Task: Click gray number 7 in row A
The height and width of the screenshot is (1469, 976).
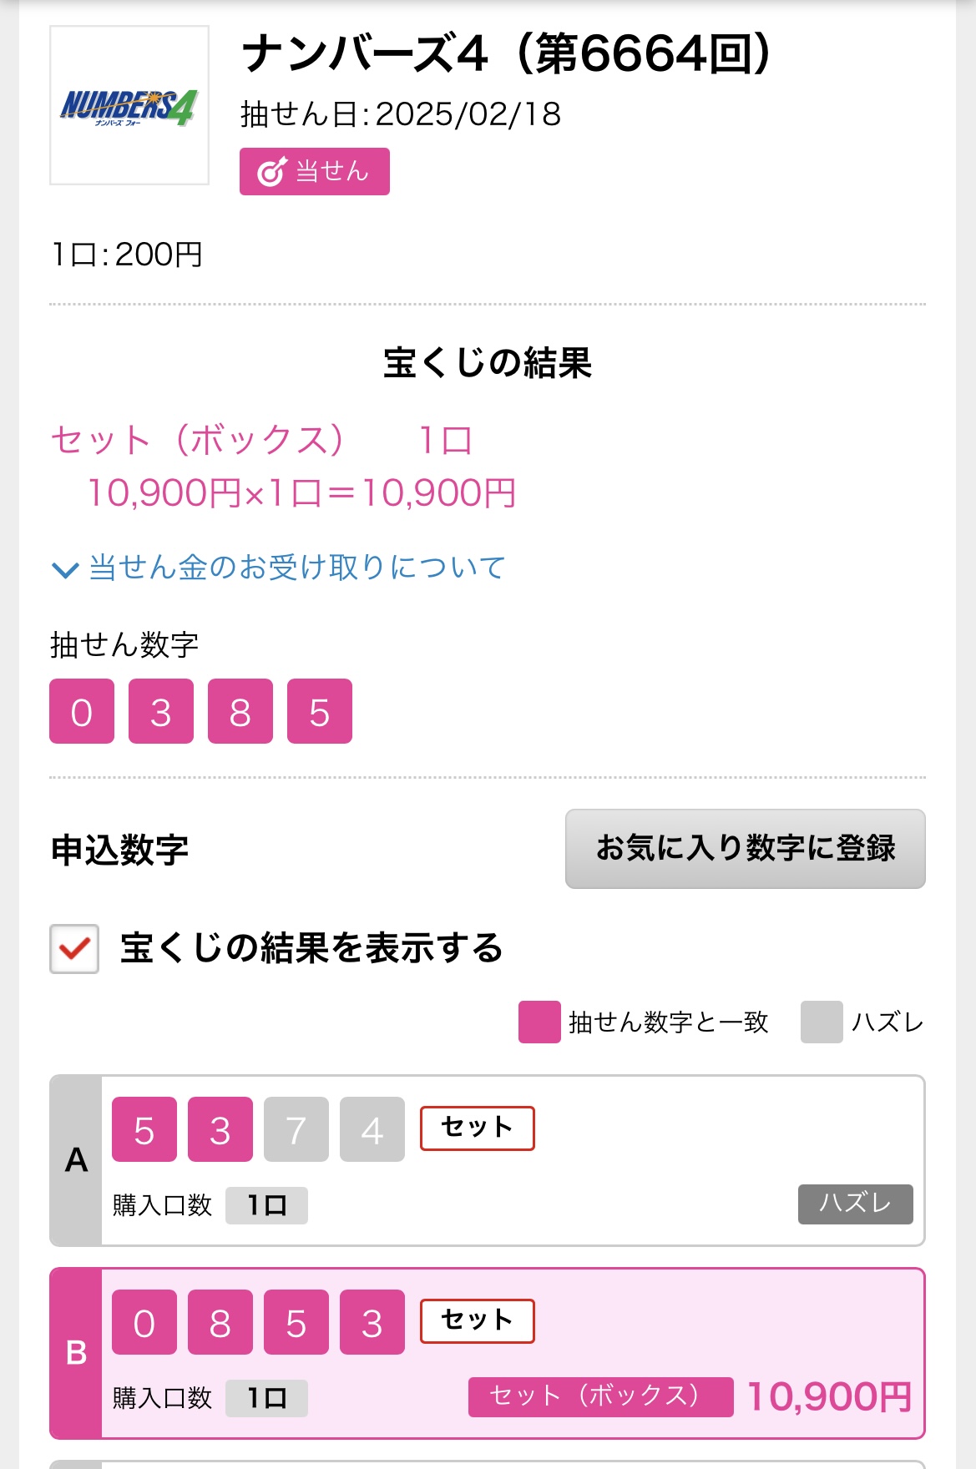Action: point(296,1129)
